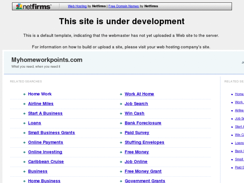Click the arrow icon beside Work At Home
Screen dimensions: 244x183
coord(121,94)
